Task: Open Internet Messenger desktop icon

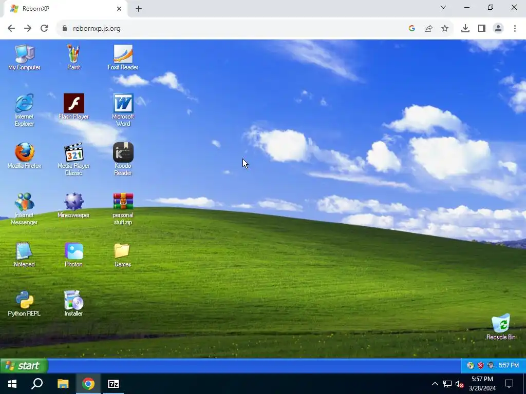Action: coord(24,209)
